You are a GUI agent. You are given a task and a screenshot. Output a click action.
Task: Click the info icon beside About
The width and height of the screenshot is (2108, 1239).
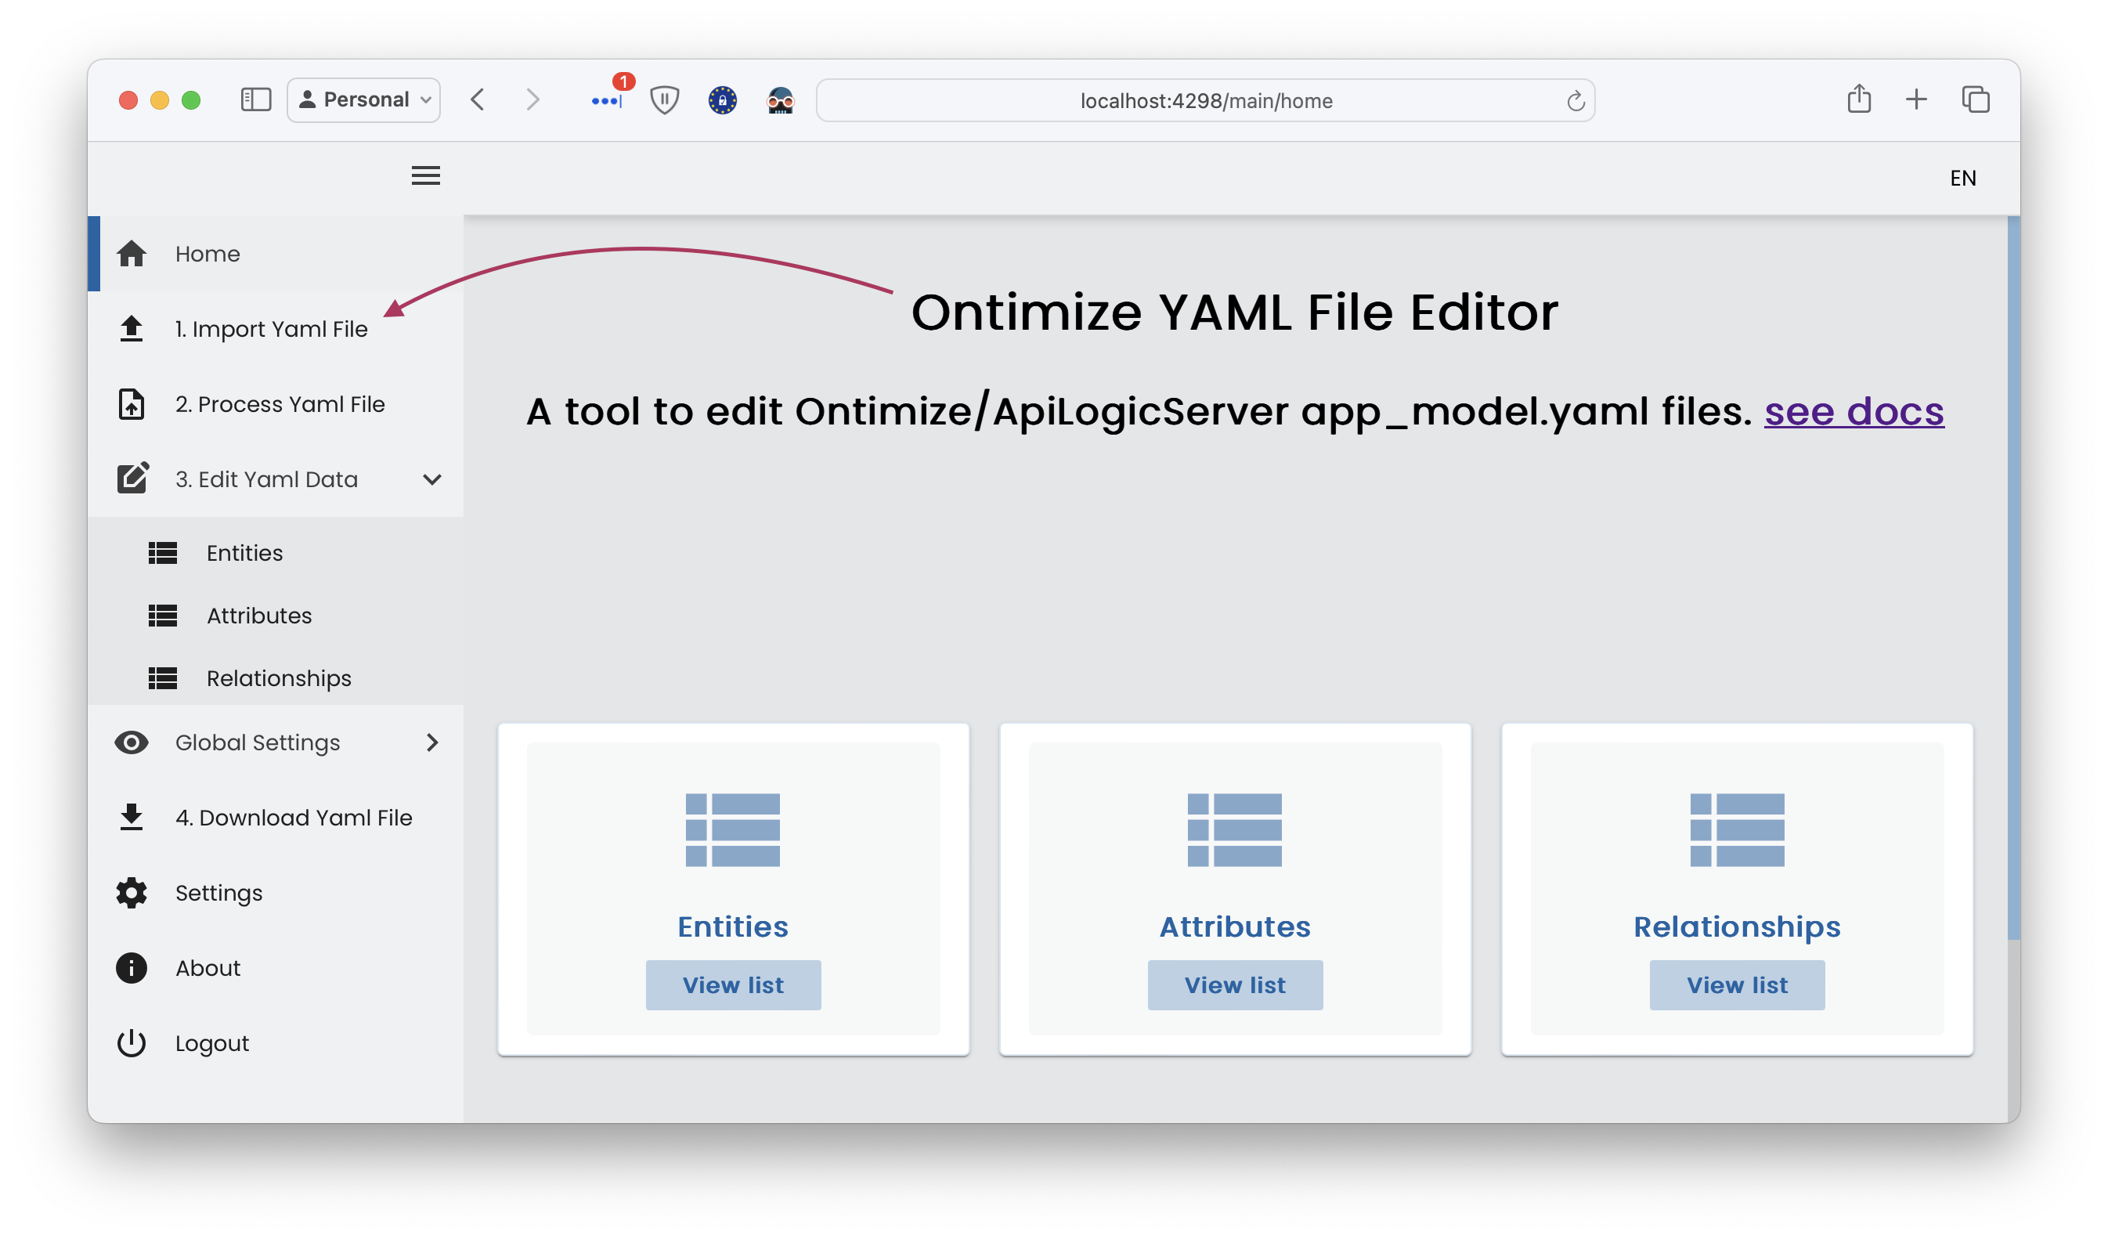coord(132,968)
